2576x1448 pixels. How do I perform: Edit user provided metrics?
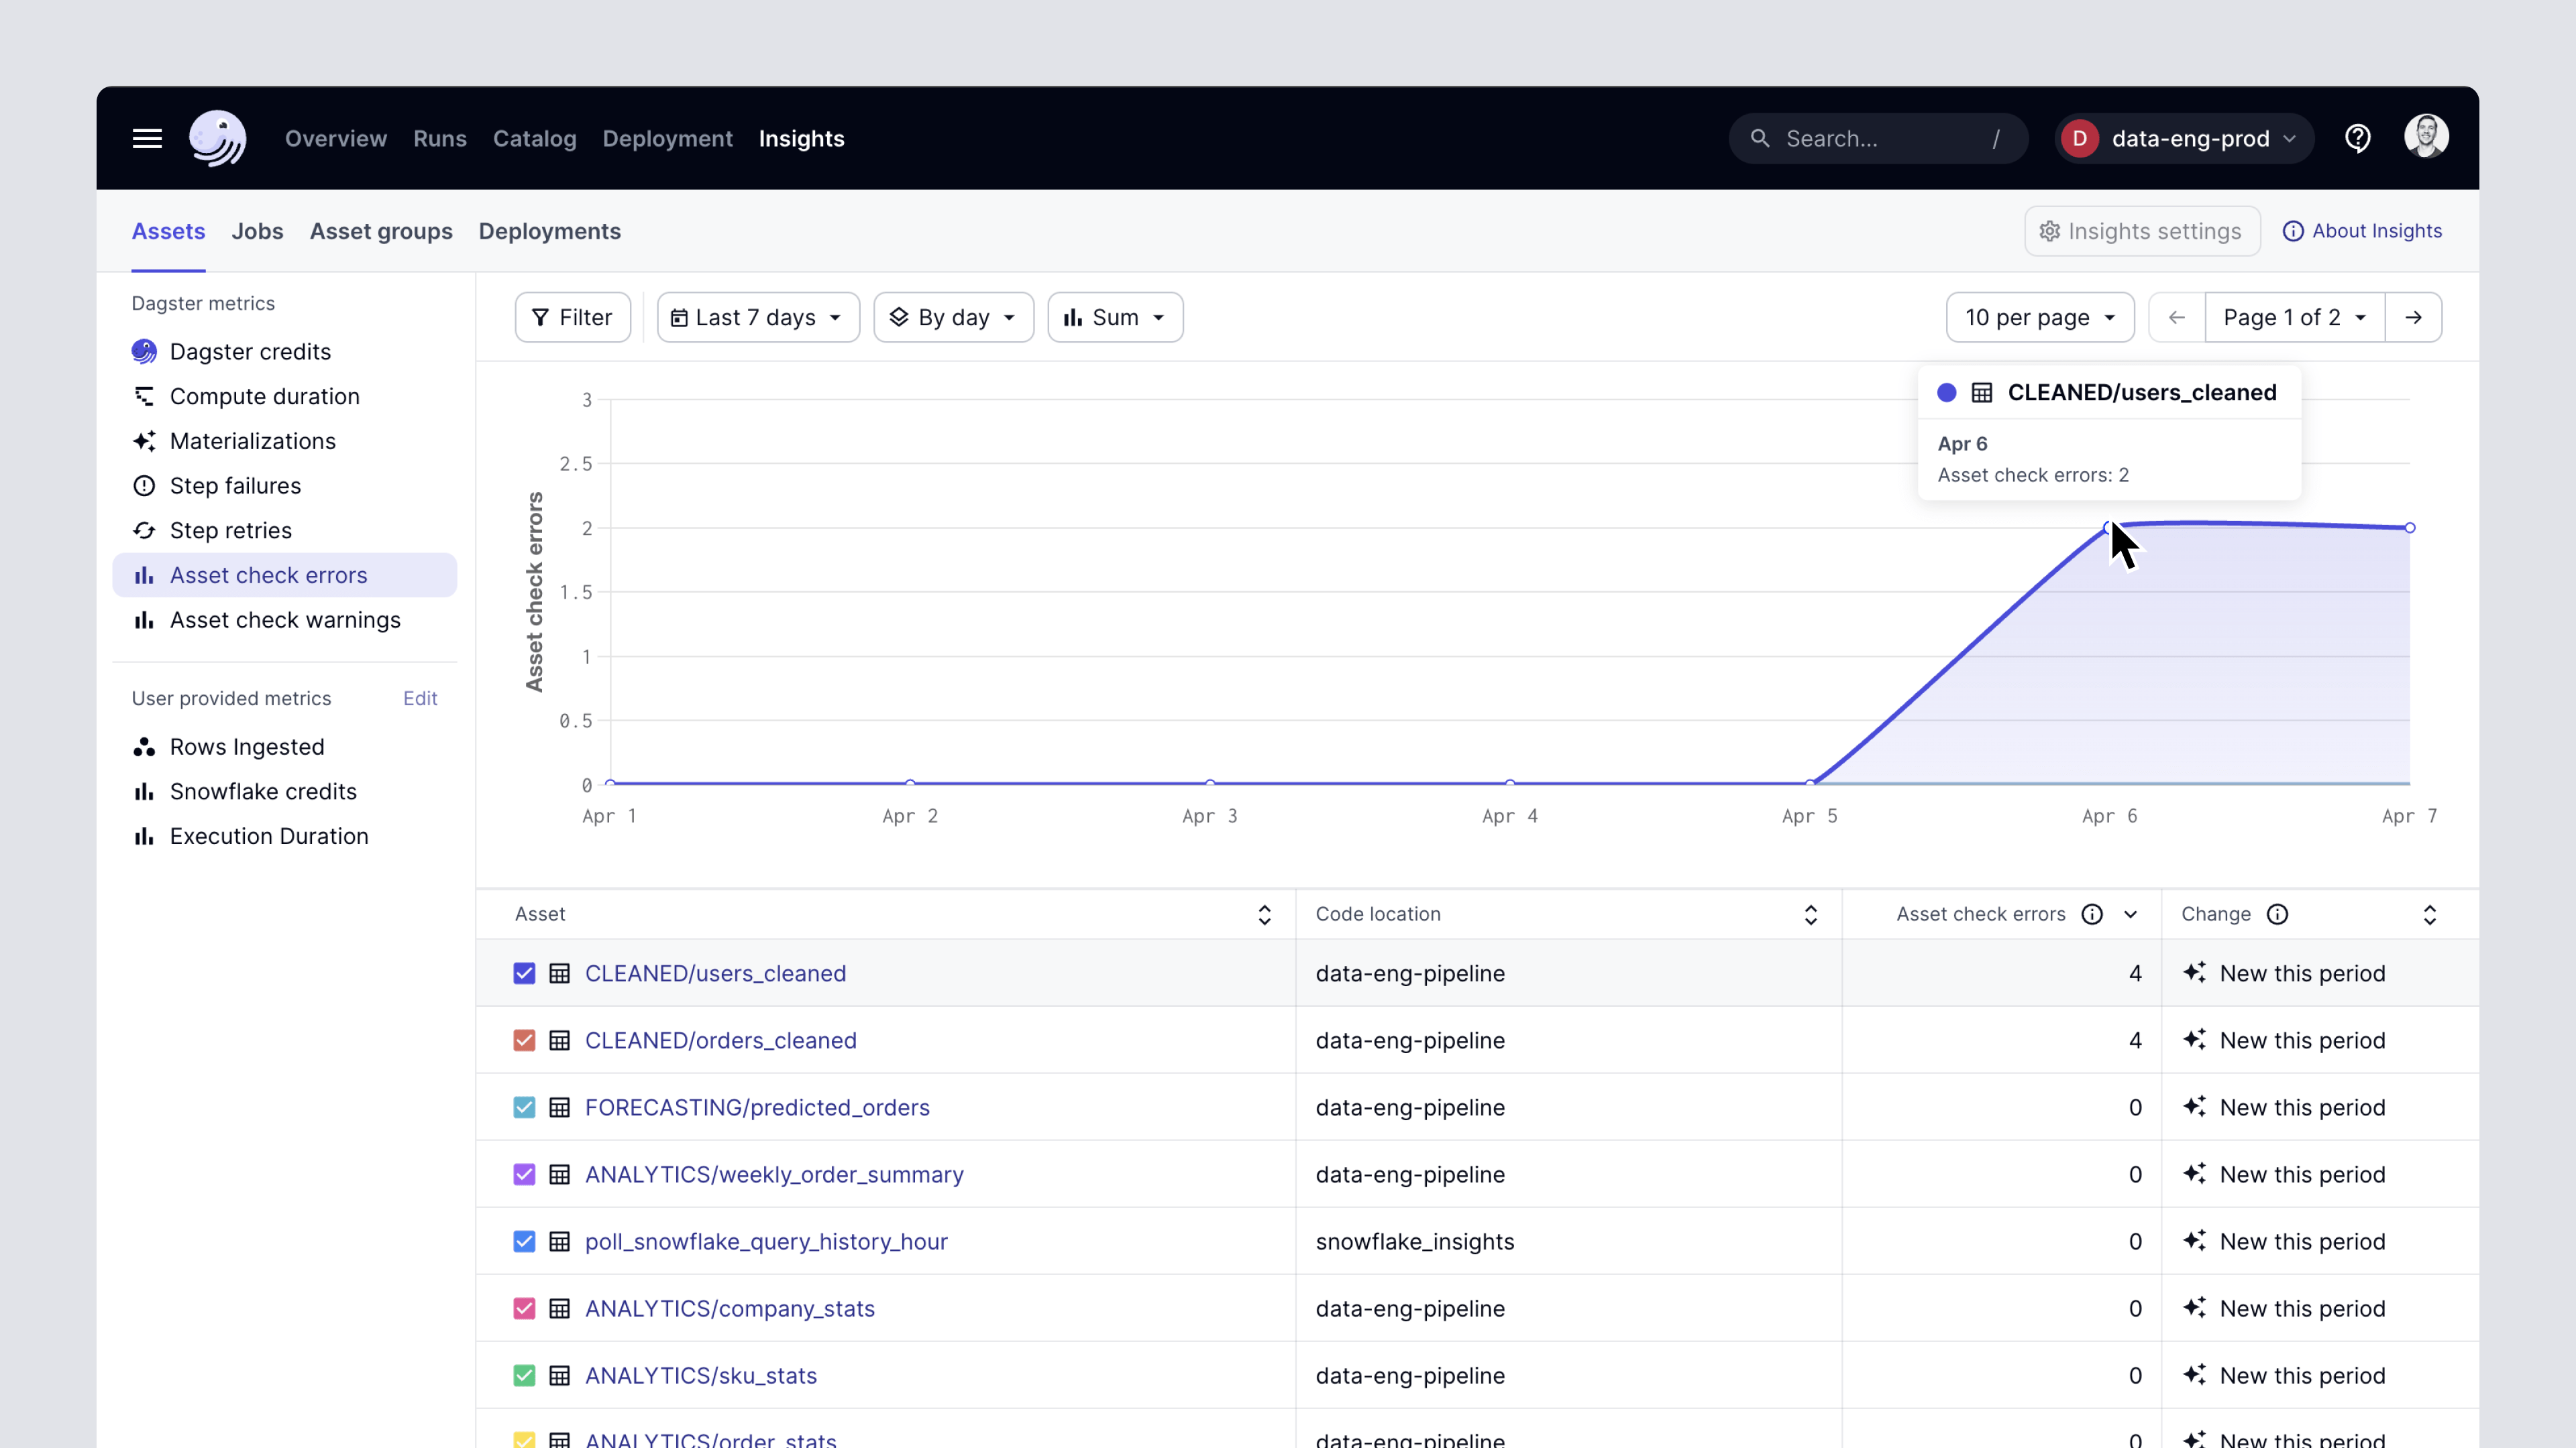420,699
